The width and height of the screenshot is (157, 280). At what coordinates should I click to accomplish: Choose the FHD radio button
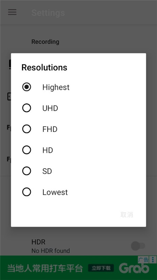pos(27,129)
